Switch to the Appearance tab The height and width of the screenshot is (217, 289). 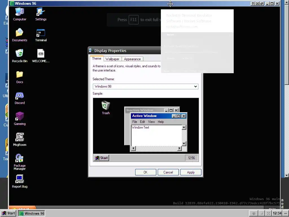click(x=132, y=59)
